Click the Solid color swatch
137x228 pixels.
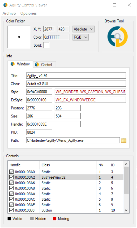coord(47,45)
